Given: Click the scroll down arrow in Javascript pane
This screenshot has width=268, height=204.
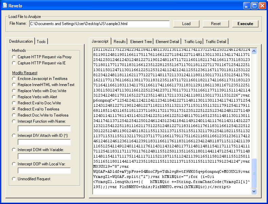Looking at the screenshot, I should 254,191.
